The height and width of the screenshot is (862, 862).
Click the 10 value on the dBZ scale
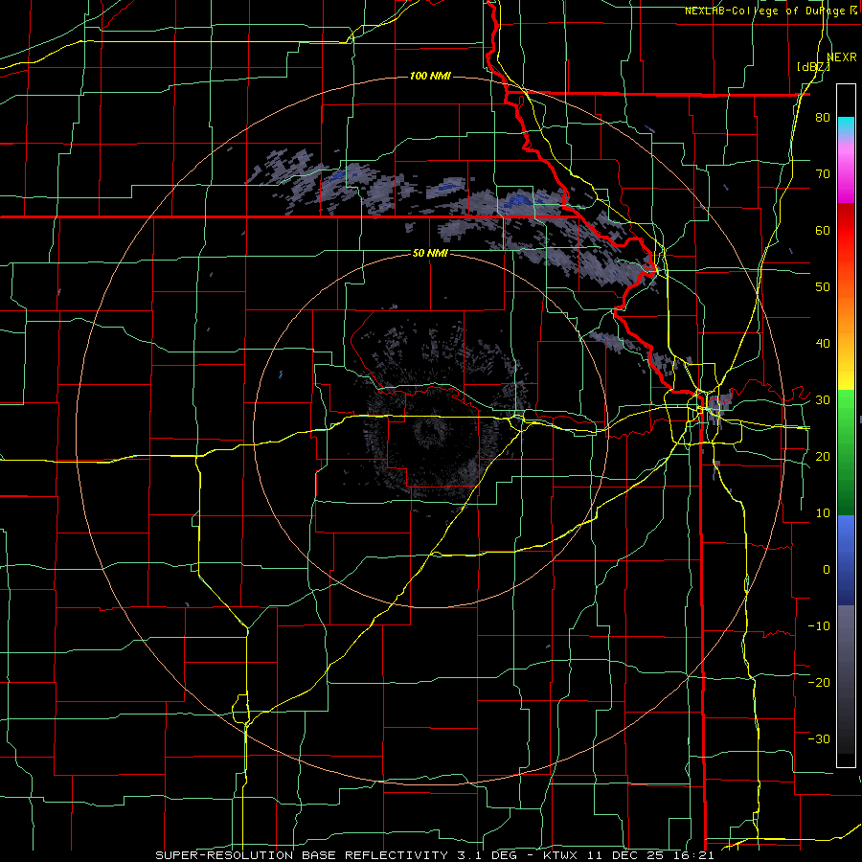pos(823,513)
